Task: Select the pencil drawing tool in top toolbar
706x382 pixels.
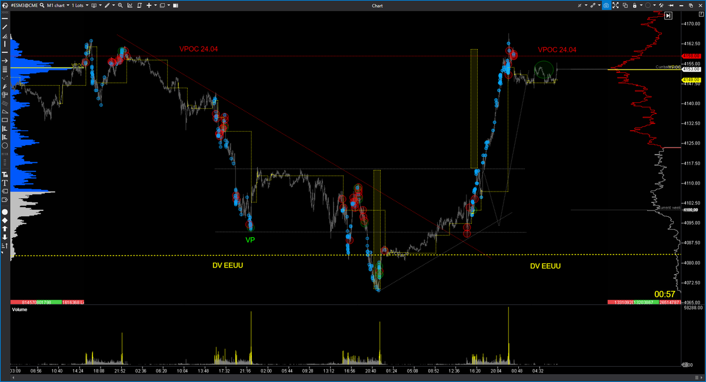Action: [x=106, y=5]
